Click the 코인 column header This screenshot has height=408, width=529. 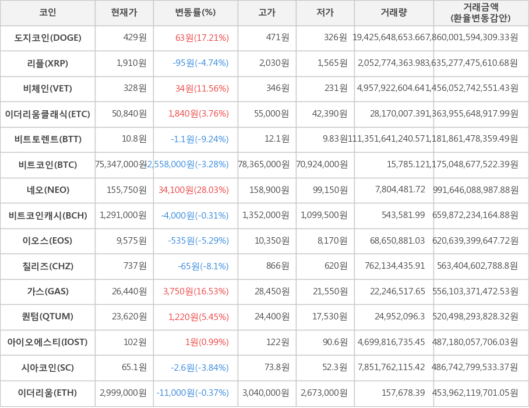(x=48, y=13)
